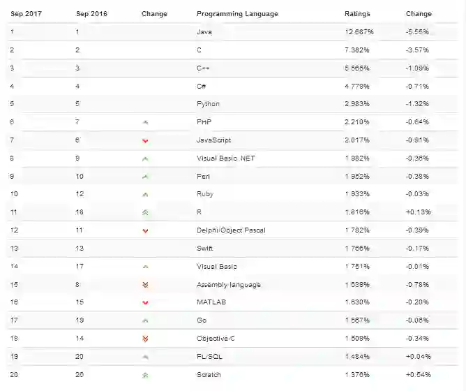Click the Ratings column header
466x391 pixels.
tap(357, 14)
